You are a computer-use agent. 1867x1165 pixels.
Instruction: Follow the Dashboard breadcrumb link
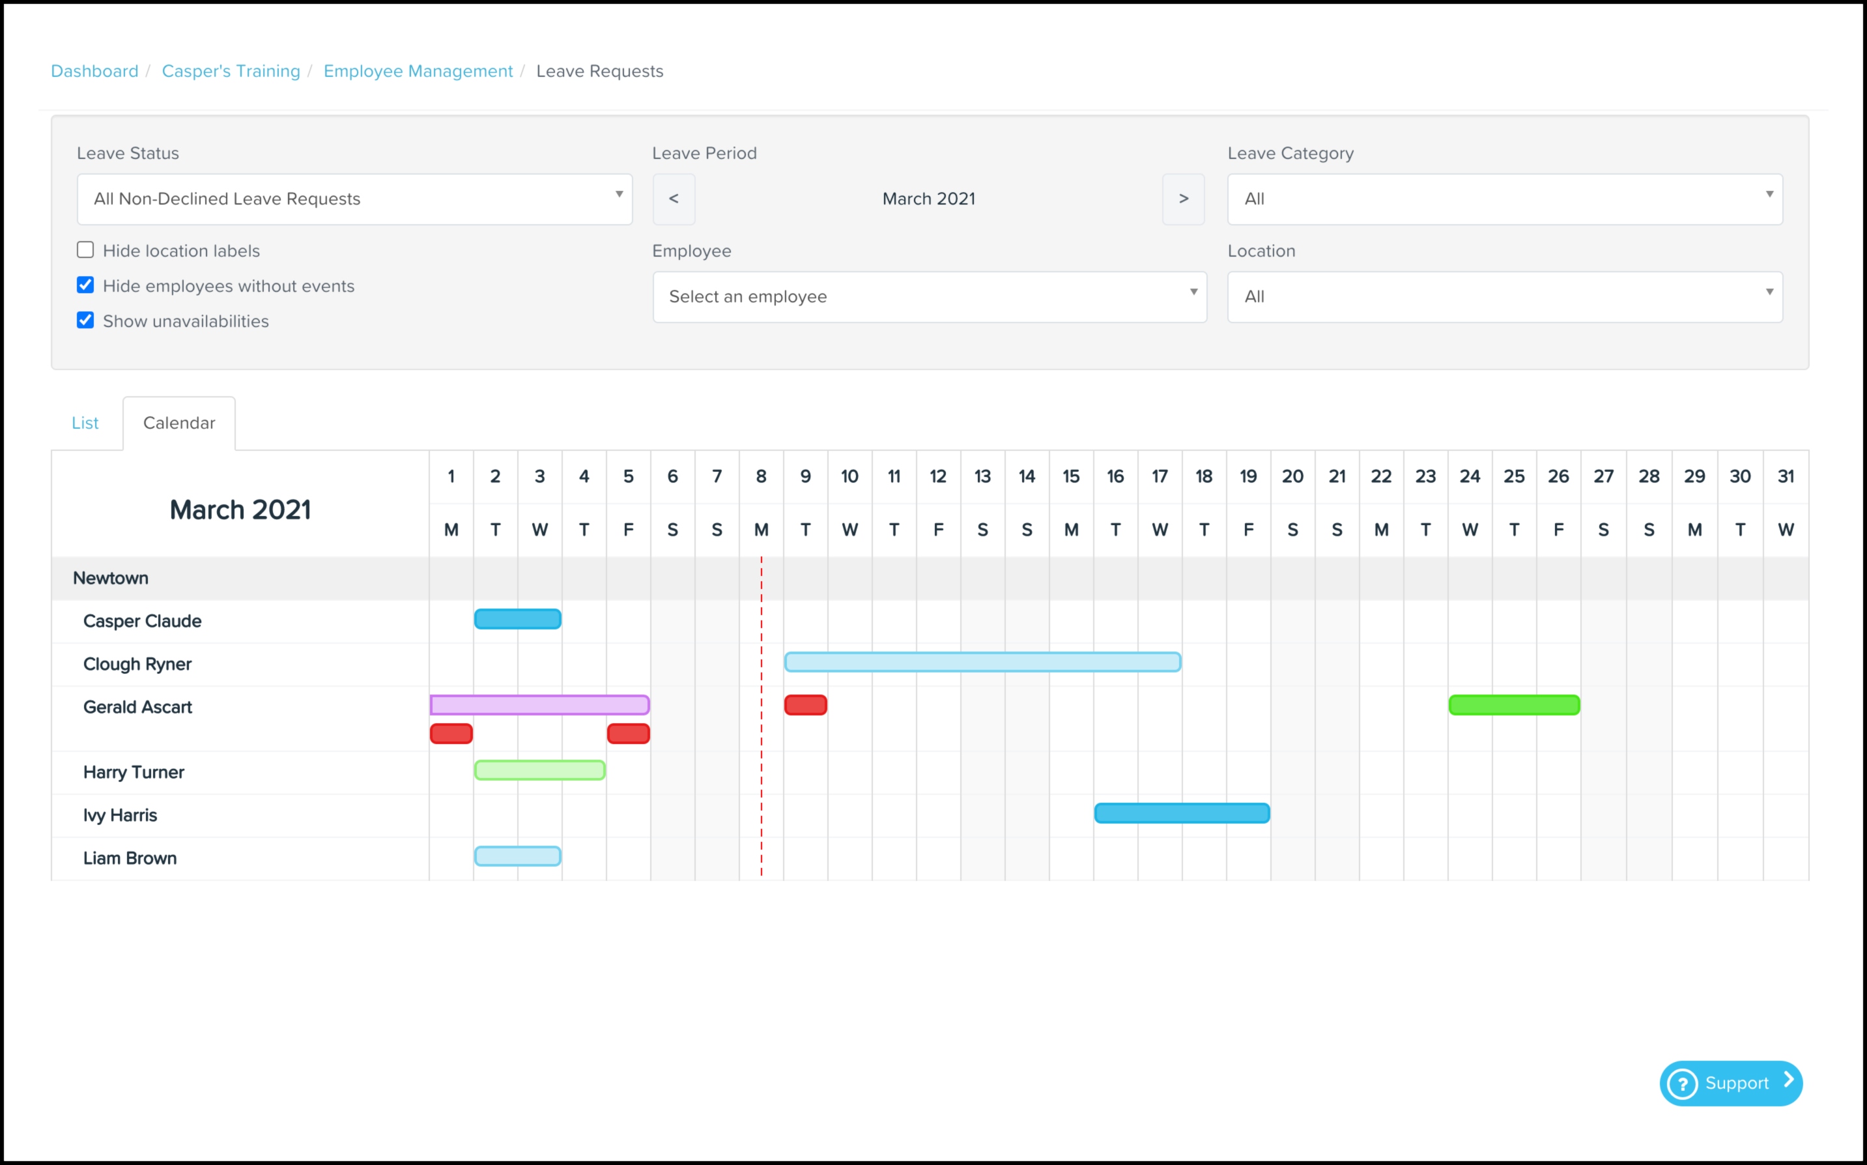tap(94, 71)
